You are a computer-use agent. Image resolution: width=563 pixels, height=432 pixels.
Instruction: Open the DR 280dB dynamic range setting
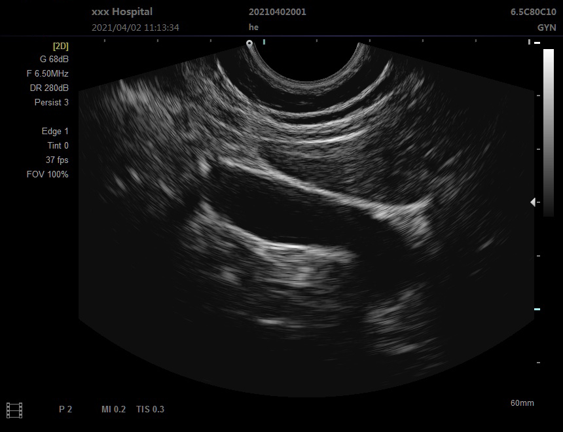click(49, 88)
